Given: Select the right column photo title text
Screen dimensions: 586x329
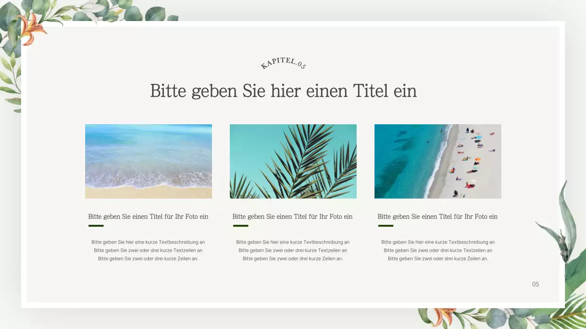Looking at the screenshot, I should tap(437, 216).
